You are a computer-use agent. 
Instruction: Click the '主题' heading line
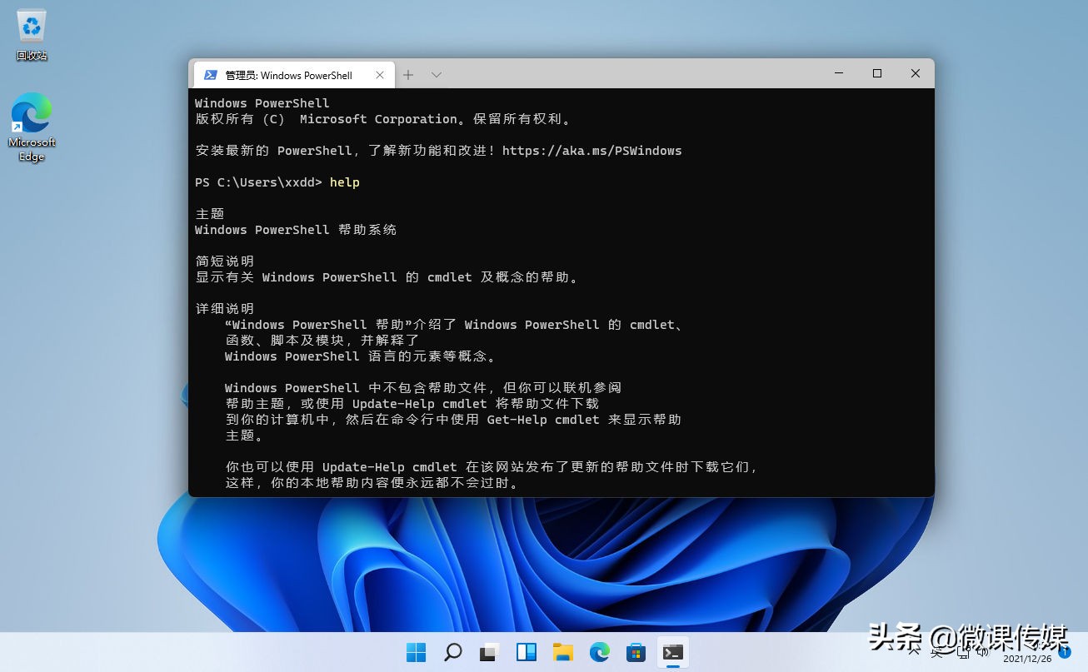(x=210, y=214)
